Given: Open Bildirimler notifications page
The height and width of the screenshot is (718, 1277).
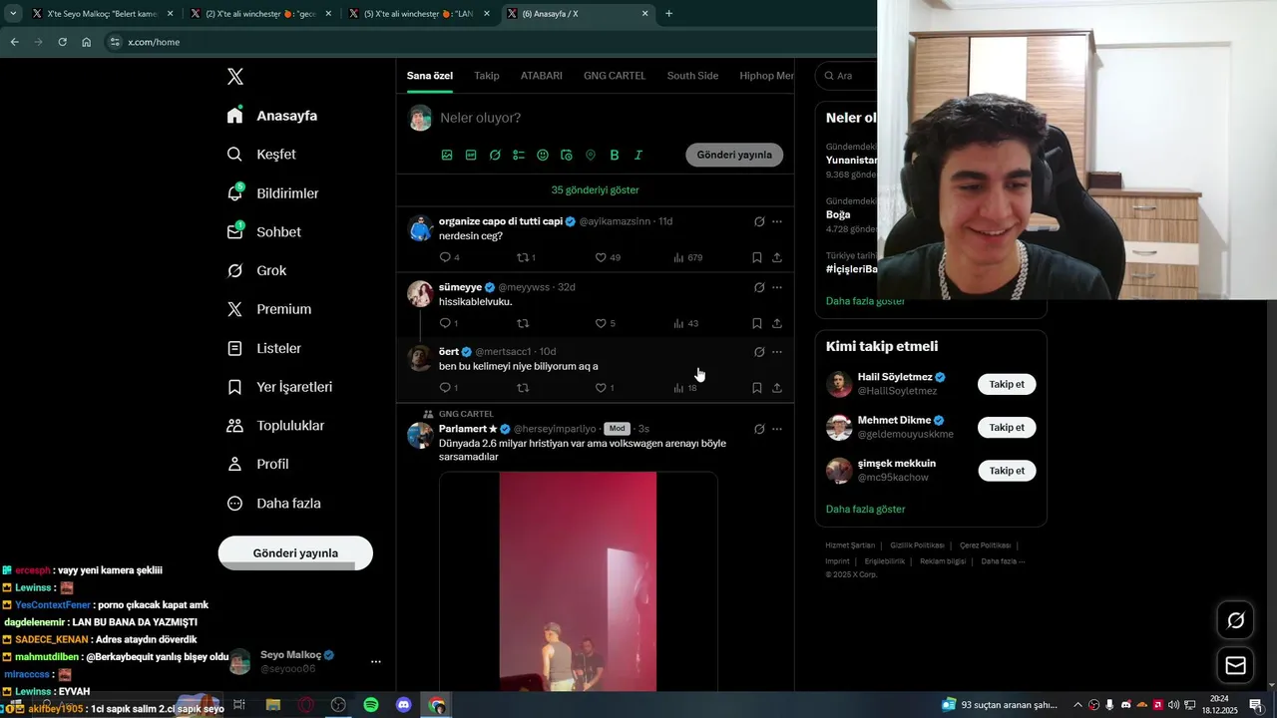Looking at the screenshot, I should [272, 193].
